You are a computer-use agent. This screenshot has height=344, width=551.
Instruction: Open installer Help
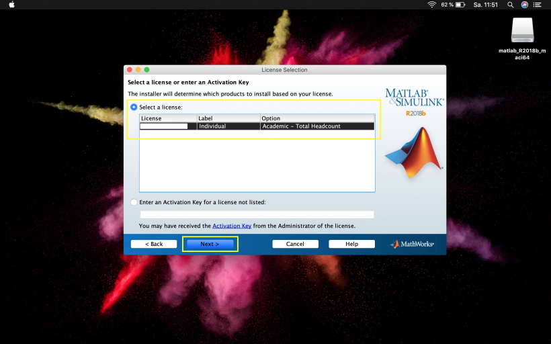pyautogui.click(x=351, y=244)
